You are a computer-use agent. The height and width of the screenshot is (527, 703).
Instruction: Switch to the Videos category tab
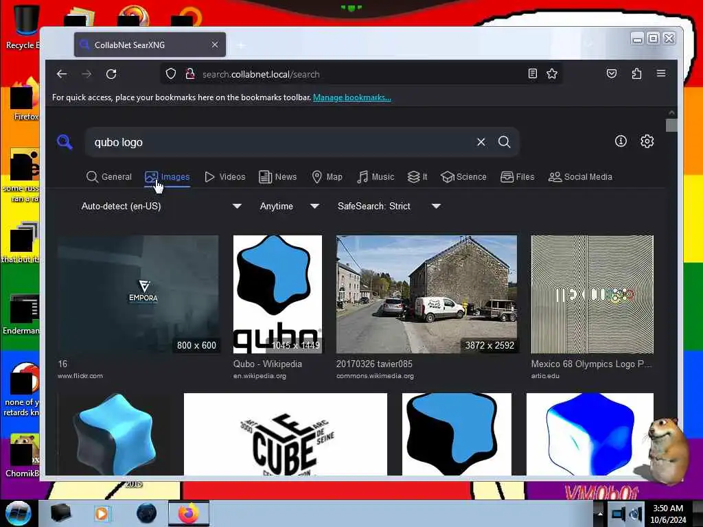coord(225,177)
